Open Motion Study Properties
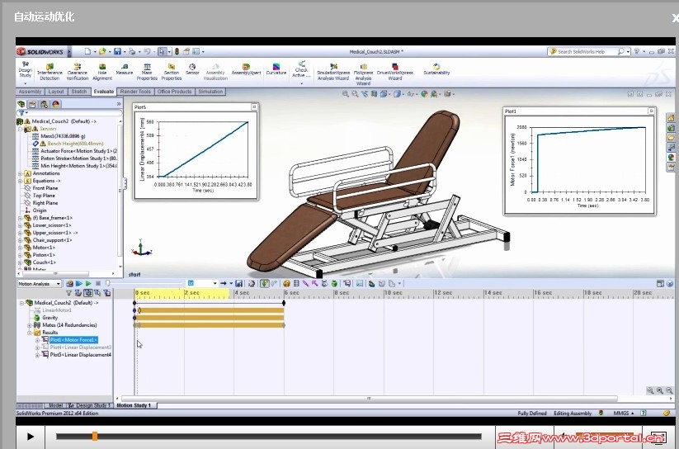This screenshot has width=679, height=449. tap(360, 283)
